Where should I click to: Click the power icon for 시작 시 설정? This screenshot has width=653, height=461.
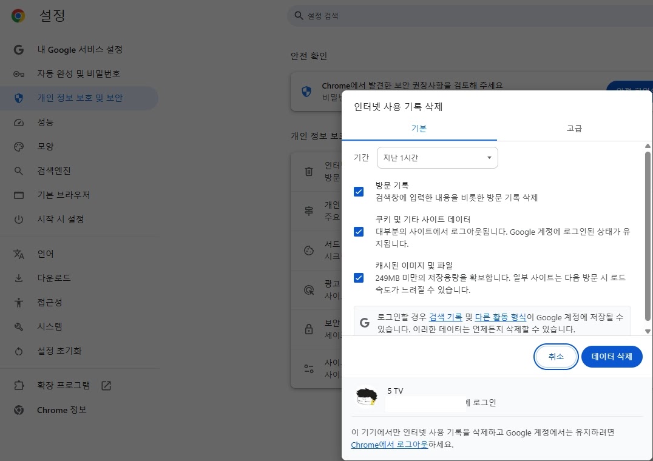click(x=19, y=219)
